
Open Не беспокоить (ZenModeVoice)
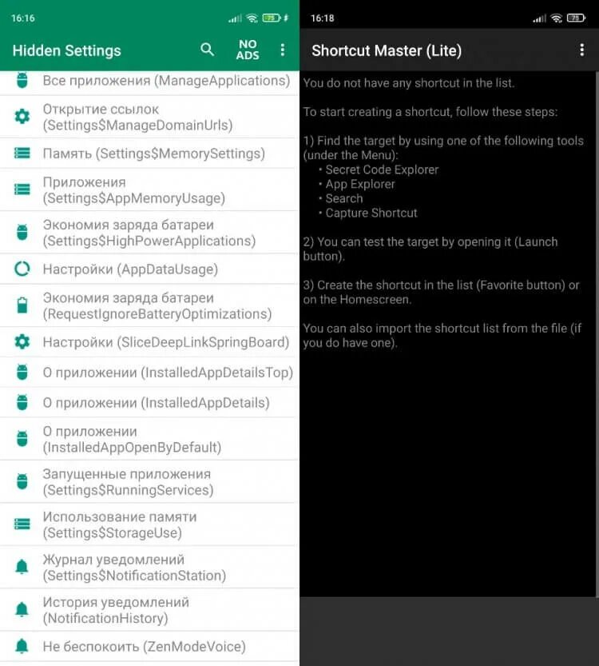[x=149, y=646]
